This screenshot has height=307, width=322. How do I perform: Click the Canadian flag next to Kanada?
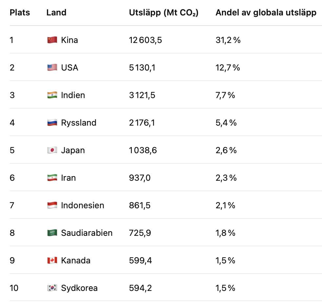pos(52,260)
